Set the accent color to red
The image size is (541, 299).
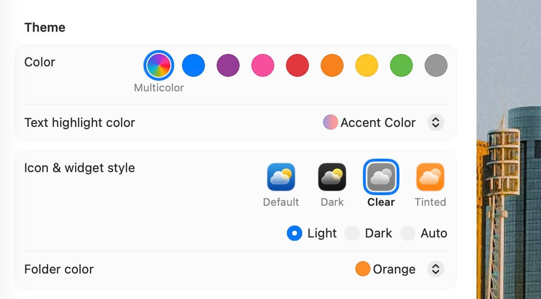click(297, 65)
